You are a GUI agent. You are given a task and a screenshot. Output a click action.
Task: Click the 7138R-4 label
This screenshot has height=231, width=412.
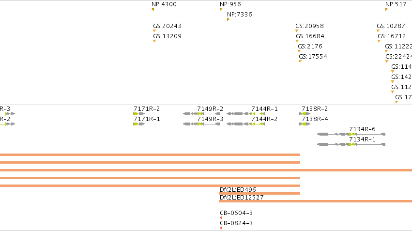coord(315,119)
